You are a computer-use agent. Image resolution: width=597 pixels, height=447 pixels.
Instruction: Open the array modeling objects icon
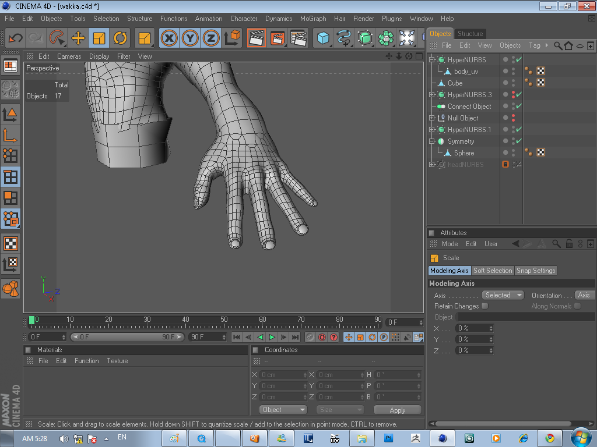(386, 38)
